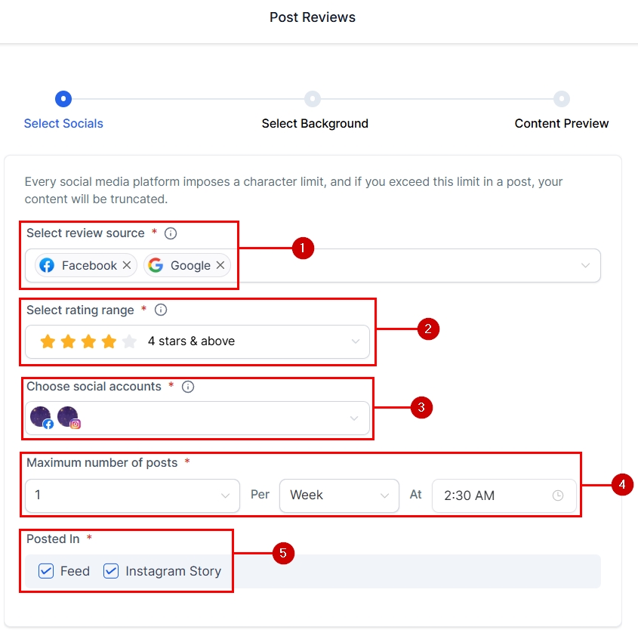
Task: Go to the Select Background step
Action: (313, 99)
